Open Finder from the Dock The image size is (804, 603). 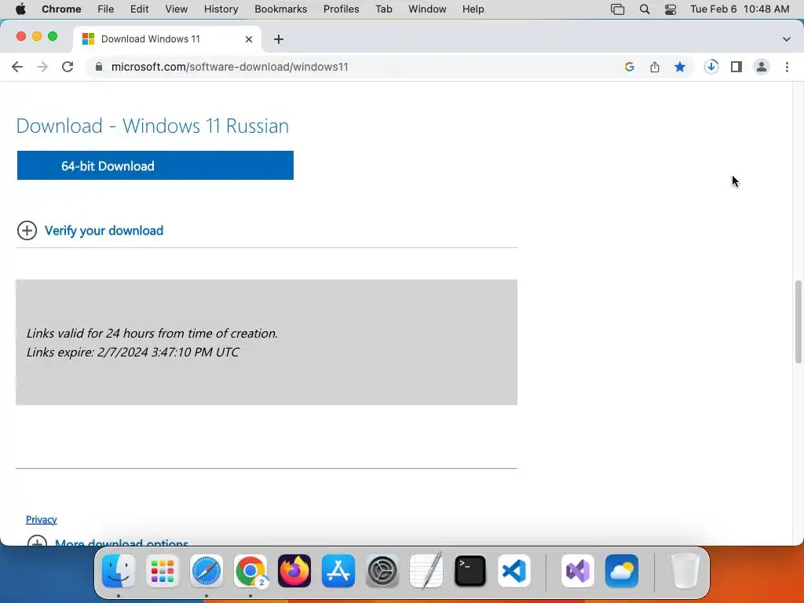pyautogui.click(x=119, y=571)
